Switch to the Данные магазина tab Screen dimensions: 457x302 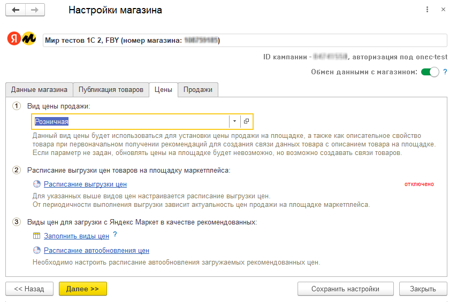click(39, 90)
